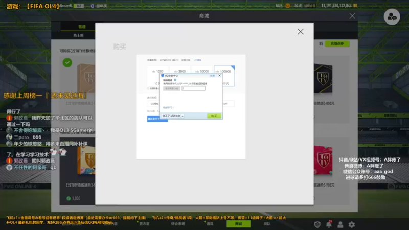Click the round friends icon top right
The image size is (409, 230).
392,17
